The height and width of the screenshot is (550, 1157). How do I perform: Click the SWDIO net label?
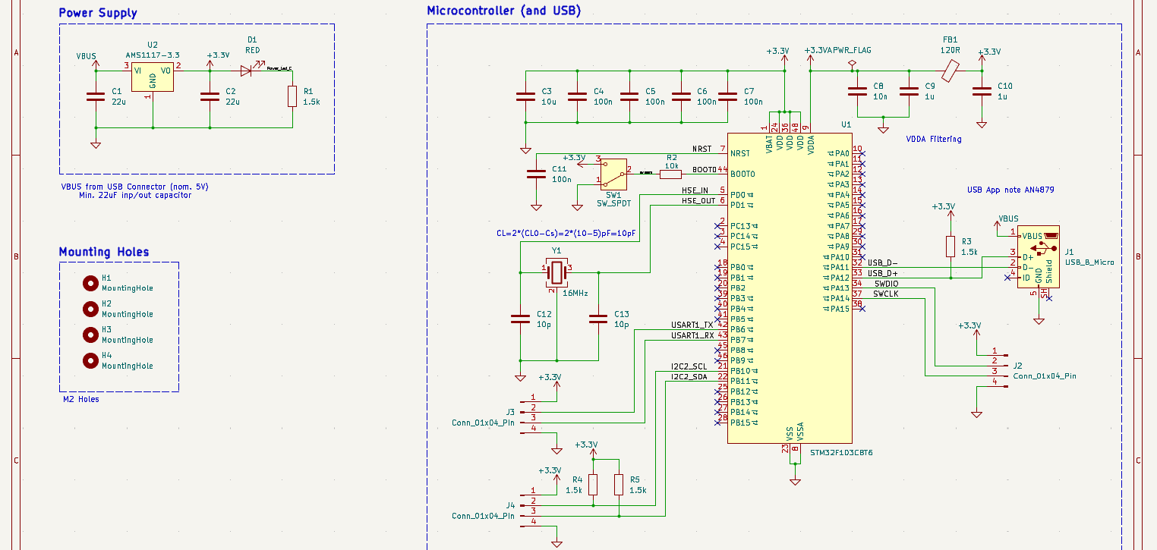pos(885,283)
